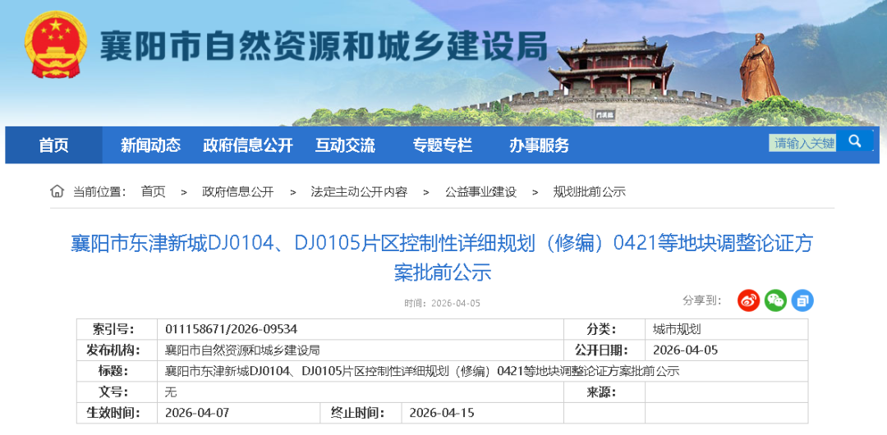Select 政府信息公开 in the navigation bar
The height and width of the screenshot is (435, 887).
pos(247,145)
